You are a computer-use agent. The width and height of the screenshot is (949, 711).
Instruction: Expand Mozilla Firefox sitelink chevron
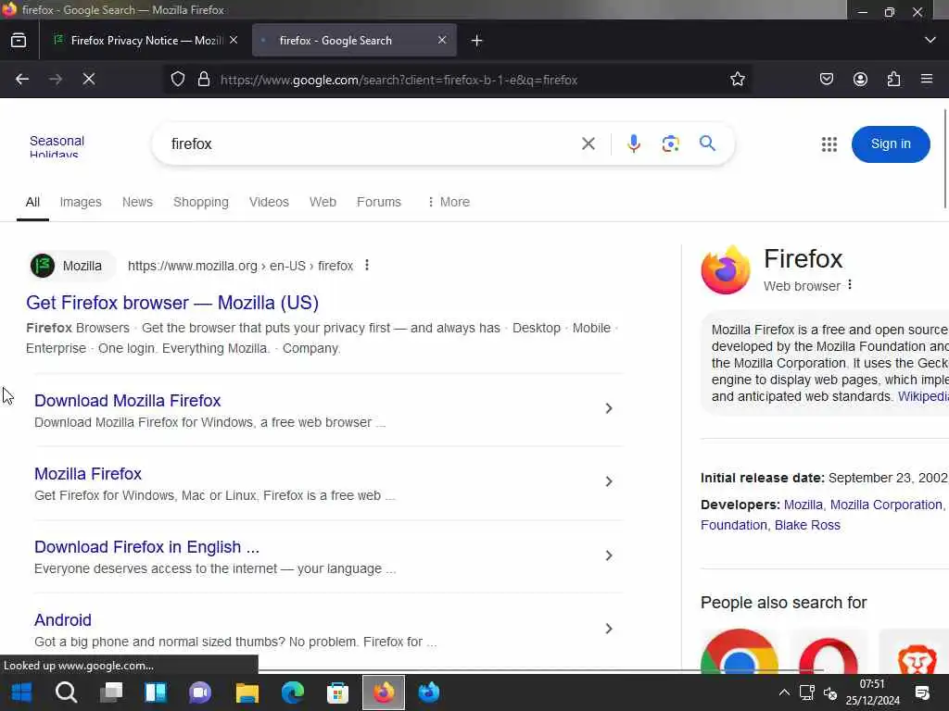click(x=609, y=481)
